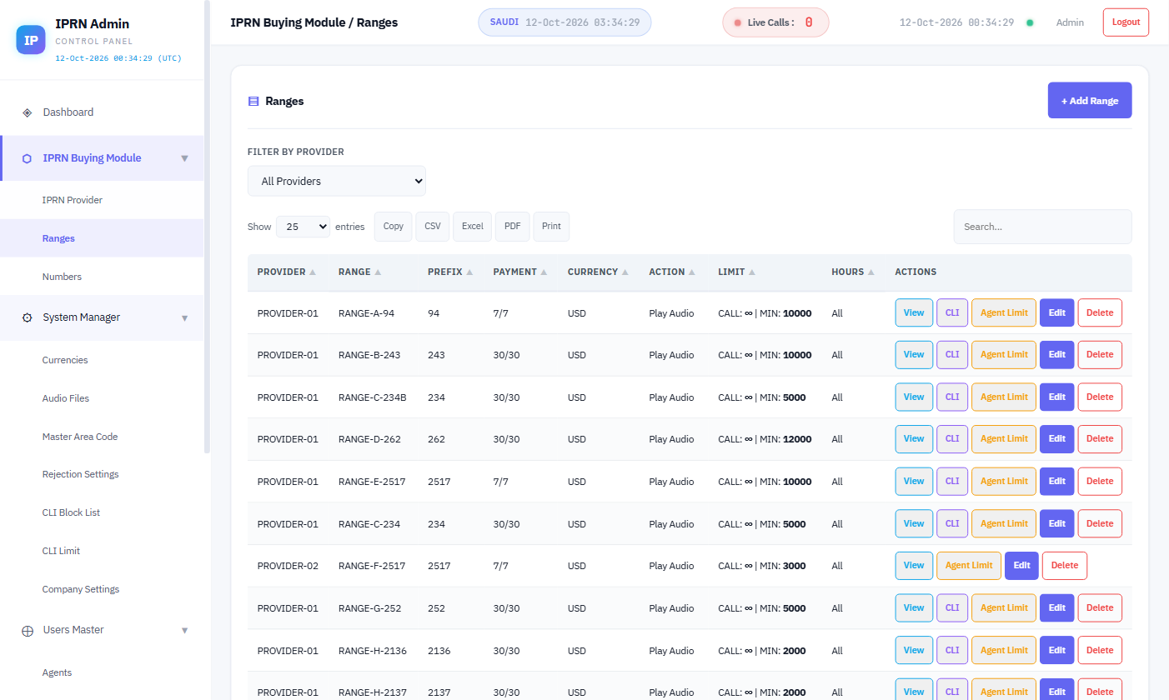View the RANGE-G-252 range
Screen dimensions: 1169x700
914,608
